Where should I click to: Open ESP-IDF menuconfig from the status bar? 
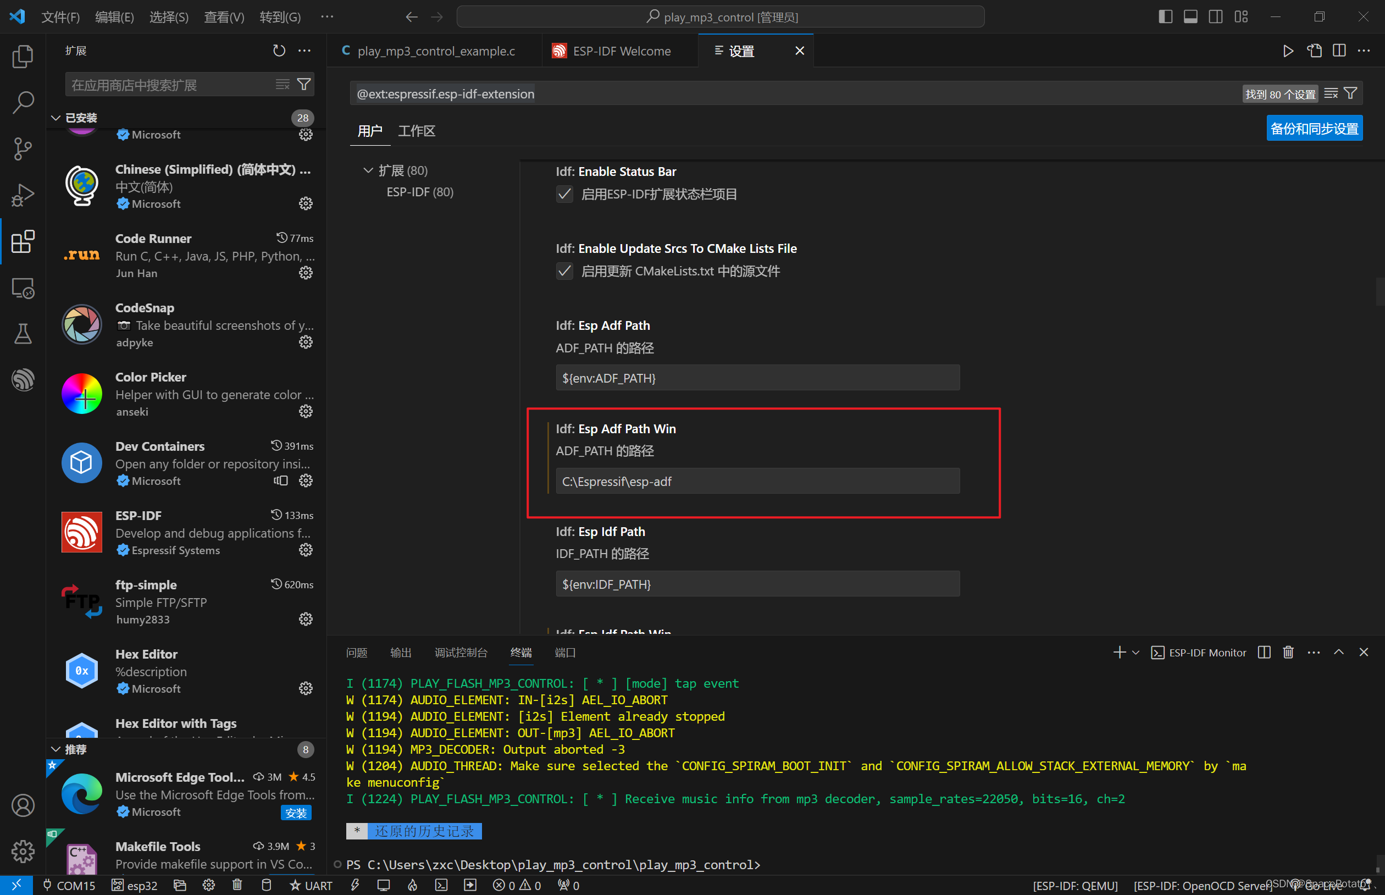pos(208,885)
